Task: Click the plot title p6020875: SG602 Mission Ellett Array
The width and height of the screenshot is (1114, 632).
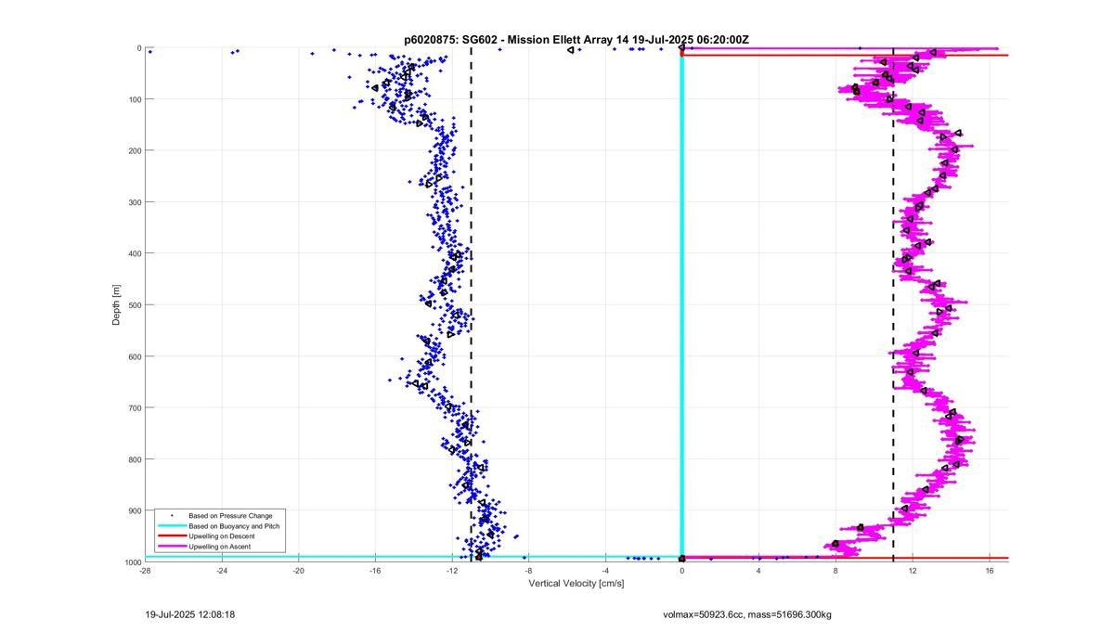Action: (576, 39)
